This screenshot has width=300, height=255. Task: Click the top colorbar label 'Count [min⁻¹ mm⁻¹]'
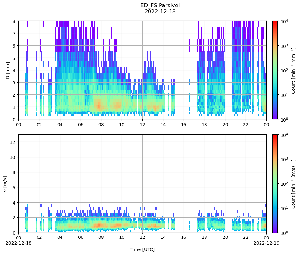coord(293,71)
